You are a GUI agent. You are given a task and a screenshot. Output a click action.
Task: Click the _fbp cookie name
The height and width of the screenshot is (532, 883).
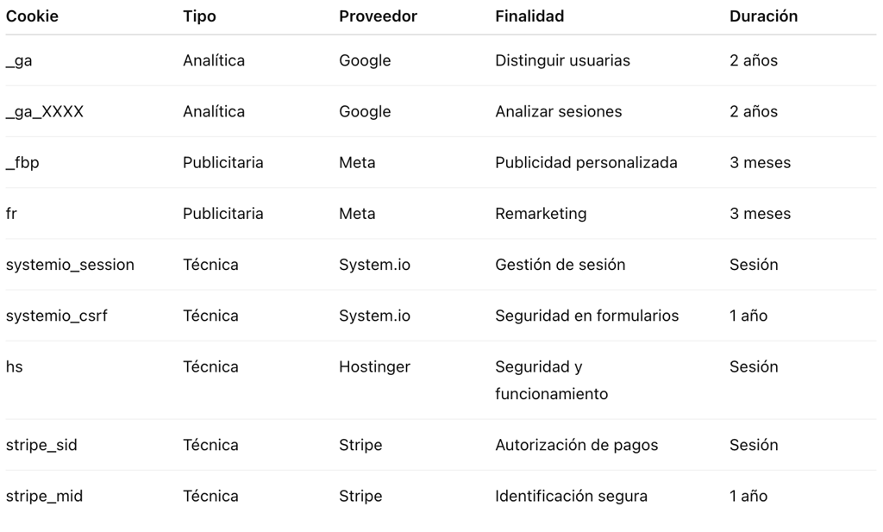[x=22, y=162]
